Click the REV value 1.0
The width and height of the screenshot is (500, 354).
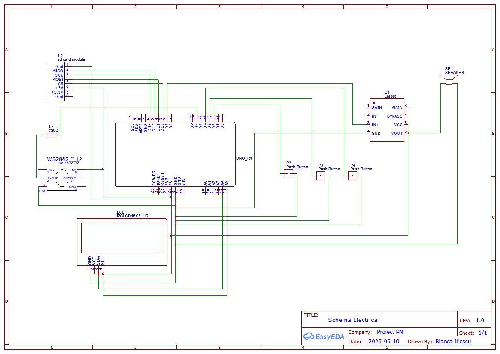click(x=480, y=321)
